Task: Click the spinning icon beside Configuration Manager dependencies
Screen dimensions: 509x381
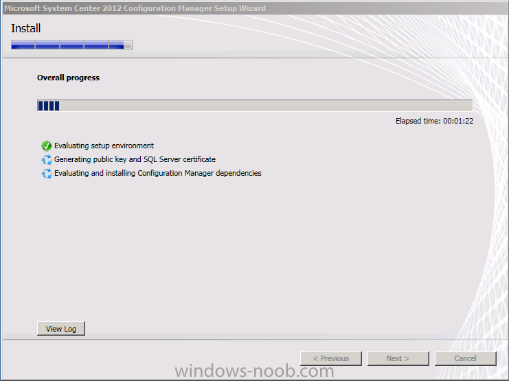Action: 47,174
